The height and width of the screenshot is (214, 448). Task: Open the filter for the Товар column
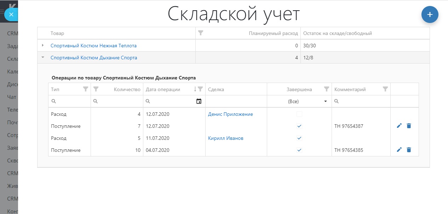[x=201, y=33]
